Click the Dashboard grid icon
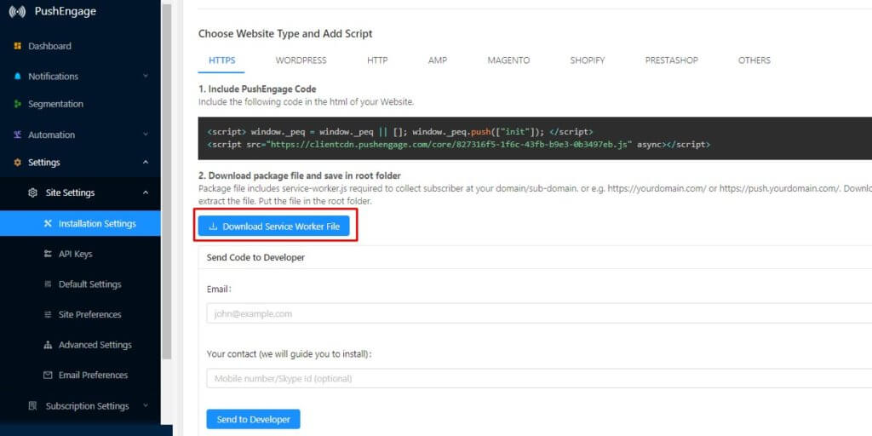This screenshot has height=436, width=872. point(17,46)
